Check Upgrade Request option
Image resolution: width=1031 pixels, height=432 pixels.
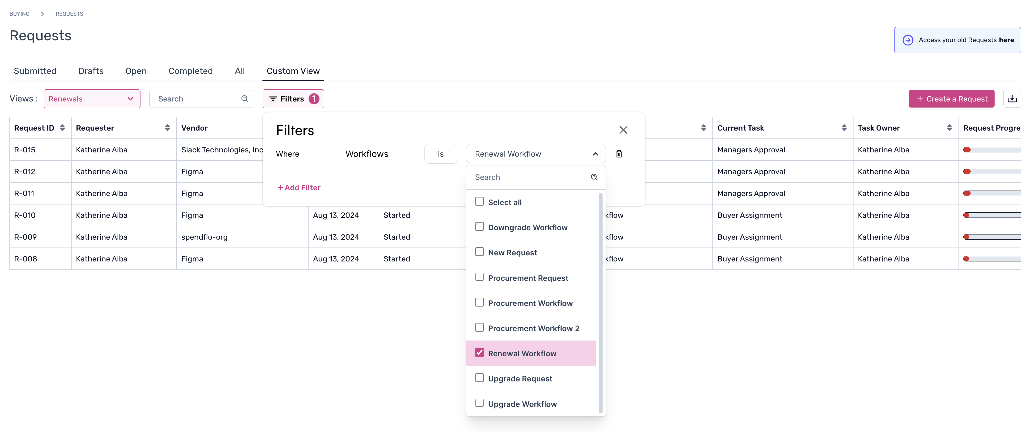coord(479,378)
